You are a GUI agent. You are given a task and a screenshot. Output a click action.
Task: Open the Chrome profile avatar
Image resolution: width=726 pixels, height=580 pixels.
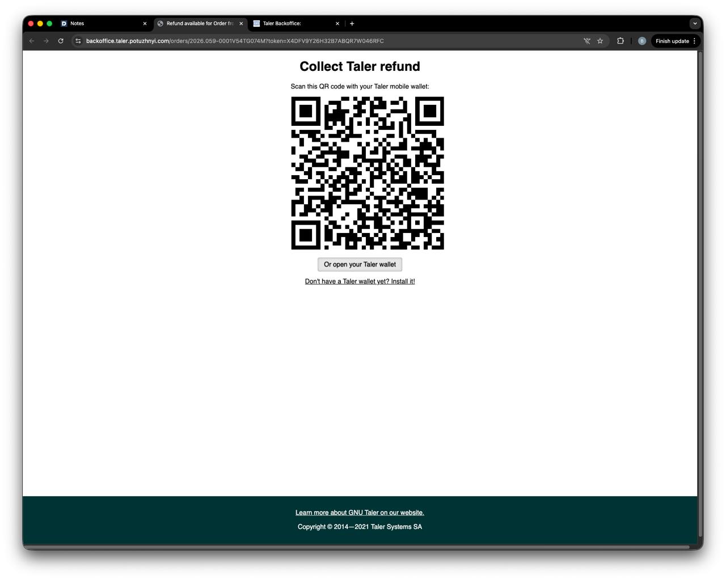tap(641, 41)
